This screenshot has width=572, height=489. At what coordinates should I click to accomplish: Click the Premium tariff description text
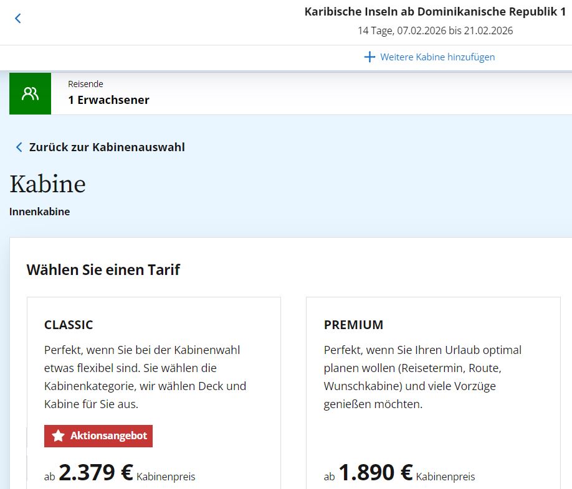pyautogui.click(x=422, y=377)
